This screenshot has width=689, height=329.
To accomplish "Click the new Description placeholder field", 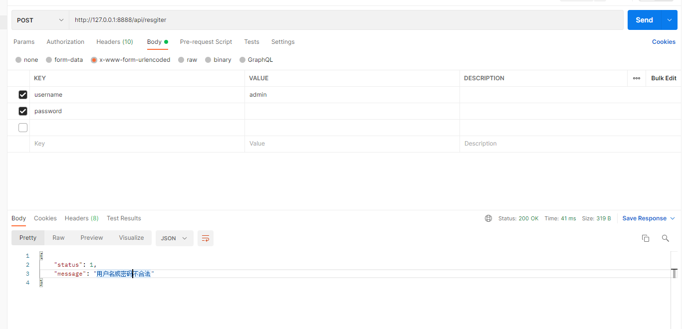I will (x=570, y=144).
